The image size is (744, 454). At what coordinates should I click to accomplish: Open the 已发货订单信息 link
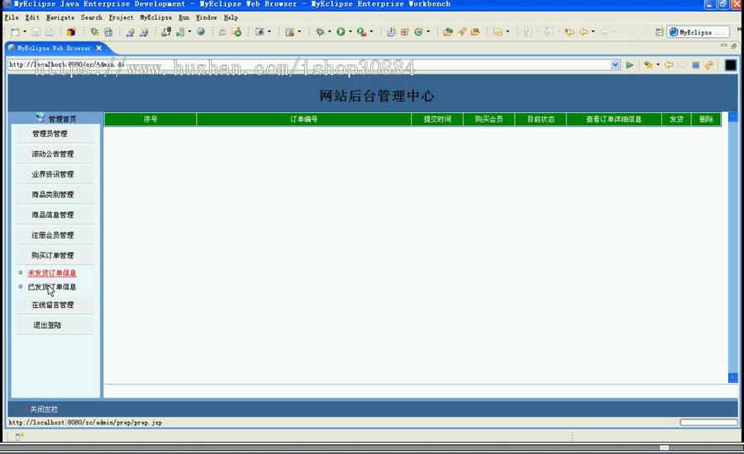(52, 286)
